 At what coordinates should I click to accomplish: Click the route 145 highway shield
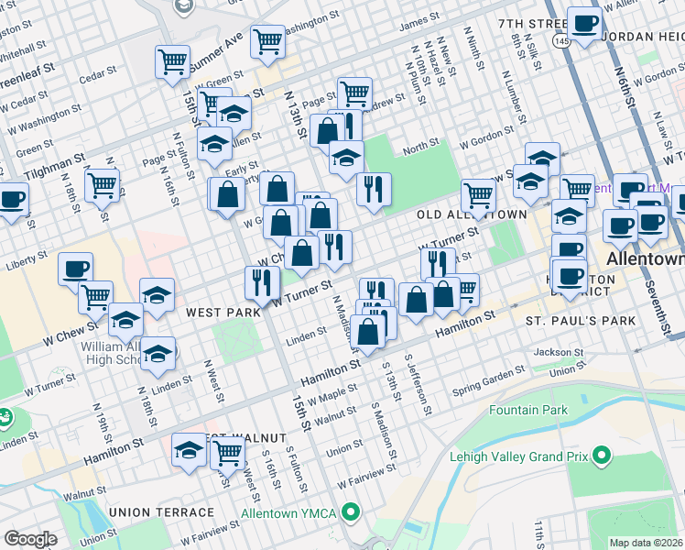(561, 41)
